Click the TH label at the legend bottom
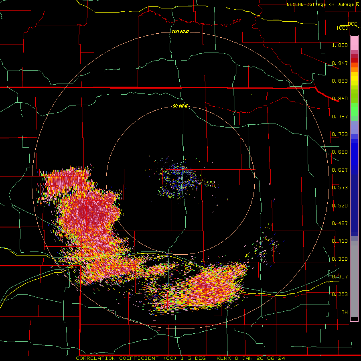This screenshot has height=361, width=361. pos(345,312)
